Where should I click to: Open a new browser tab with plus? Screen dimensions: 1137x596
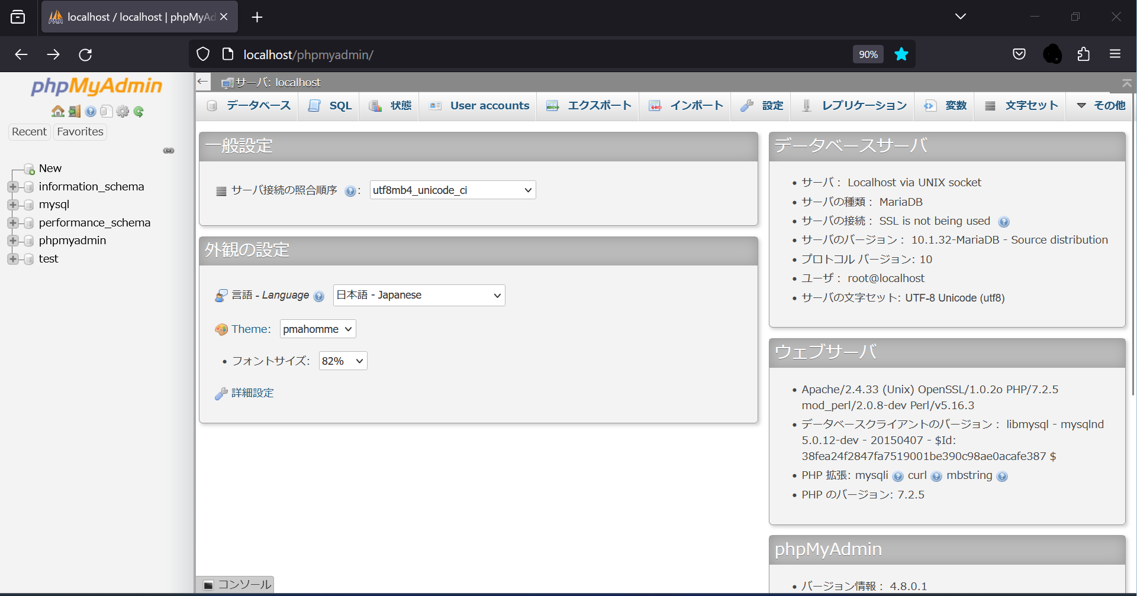(257, 17)
